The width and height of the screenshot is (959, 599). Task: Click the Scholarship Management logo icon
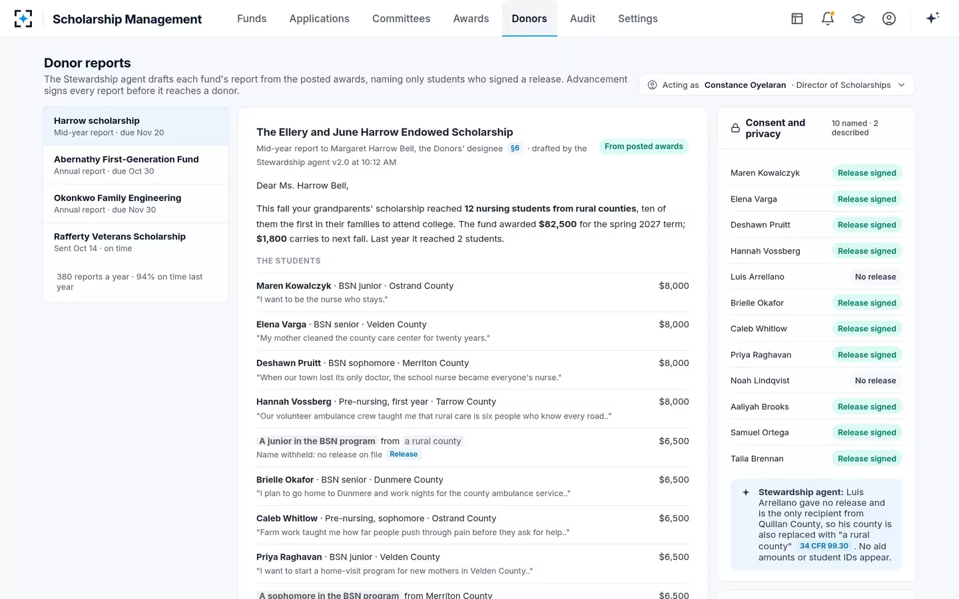(x=23, y=19)
